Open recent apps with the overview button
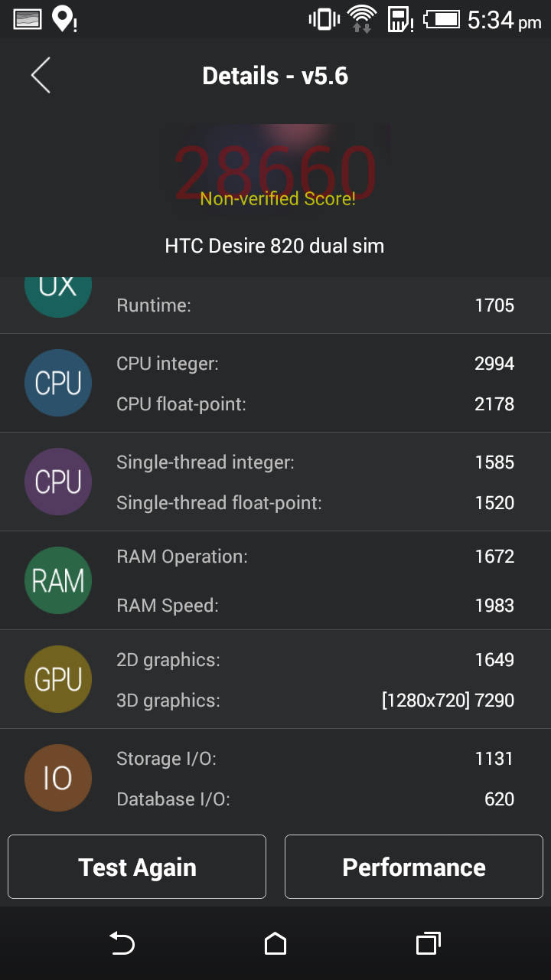 pyautogui.click(x=429, y=944)
